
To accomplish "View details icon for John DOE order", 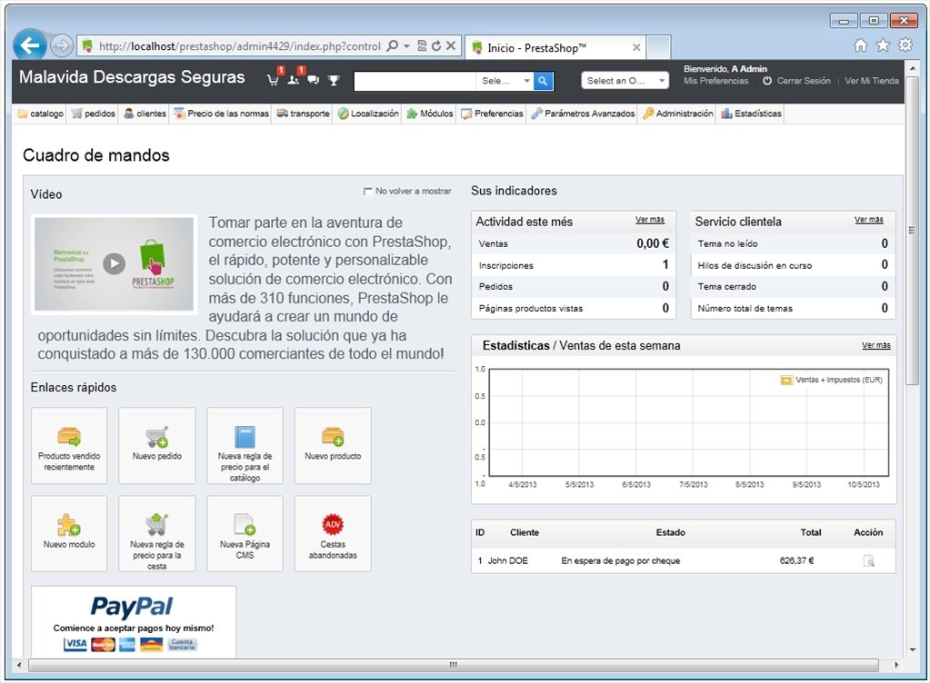I will click(869, 560).
